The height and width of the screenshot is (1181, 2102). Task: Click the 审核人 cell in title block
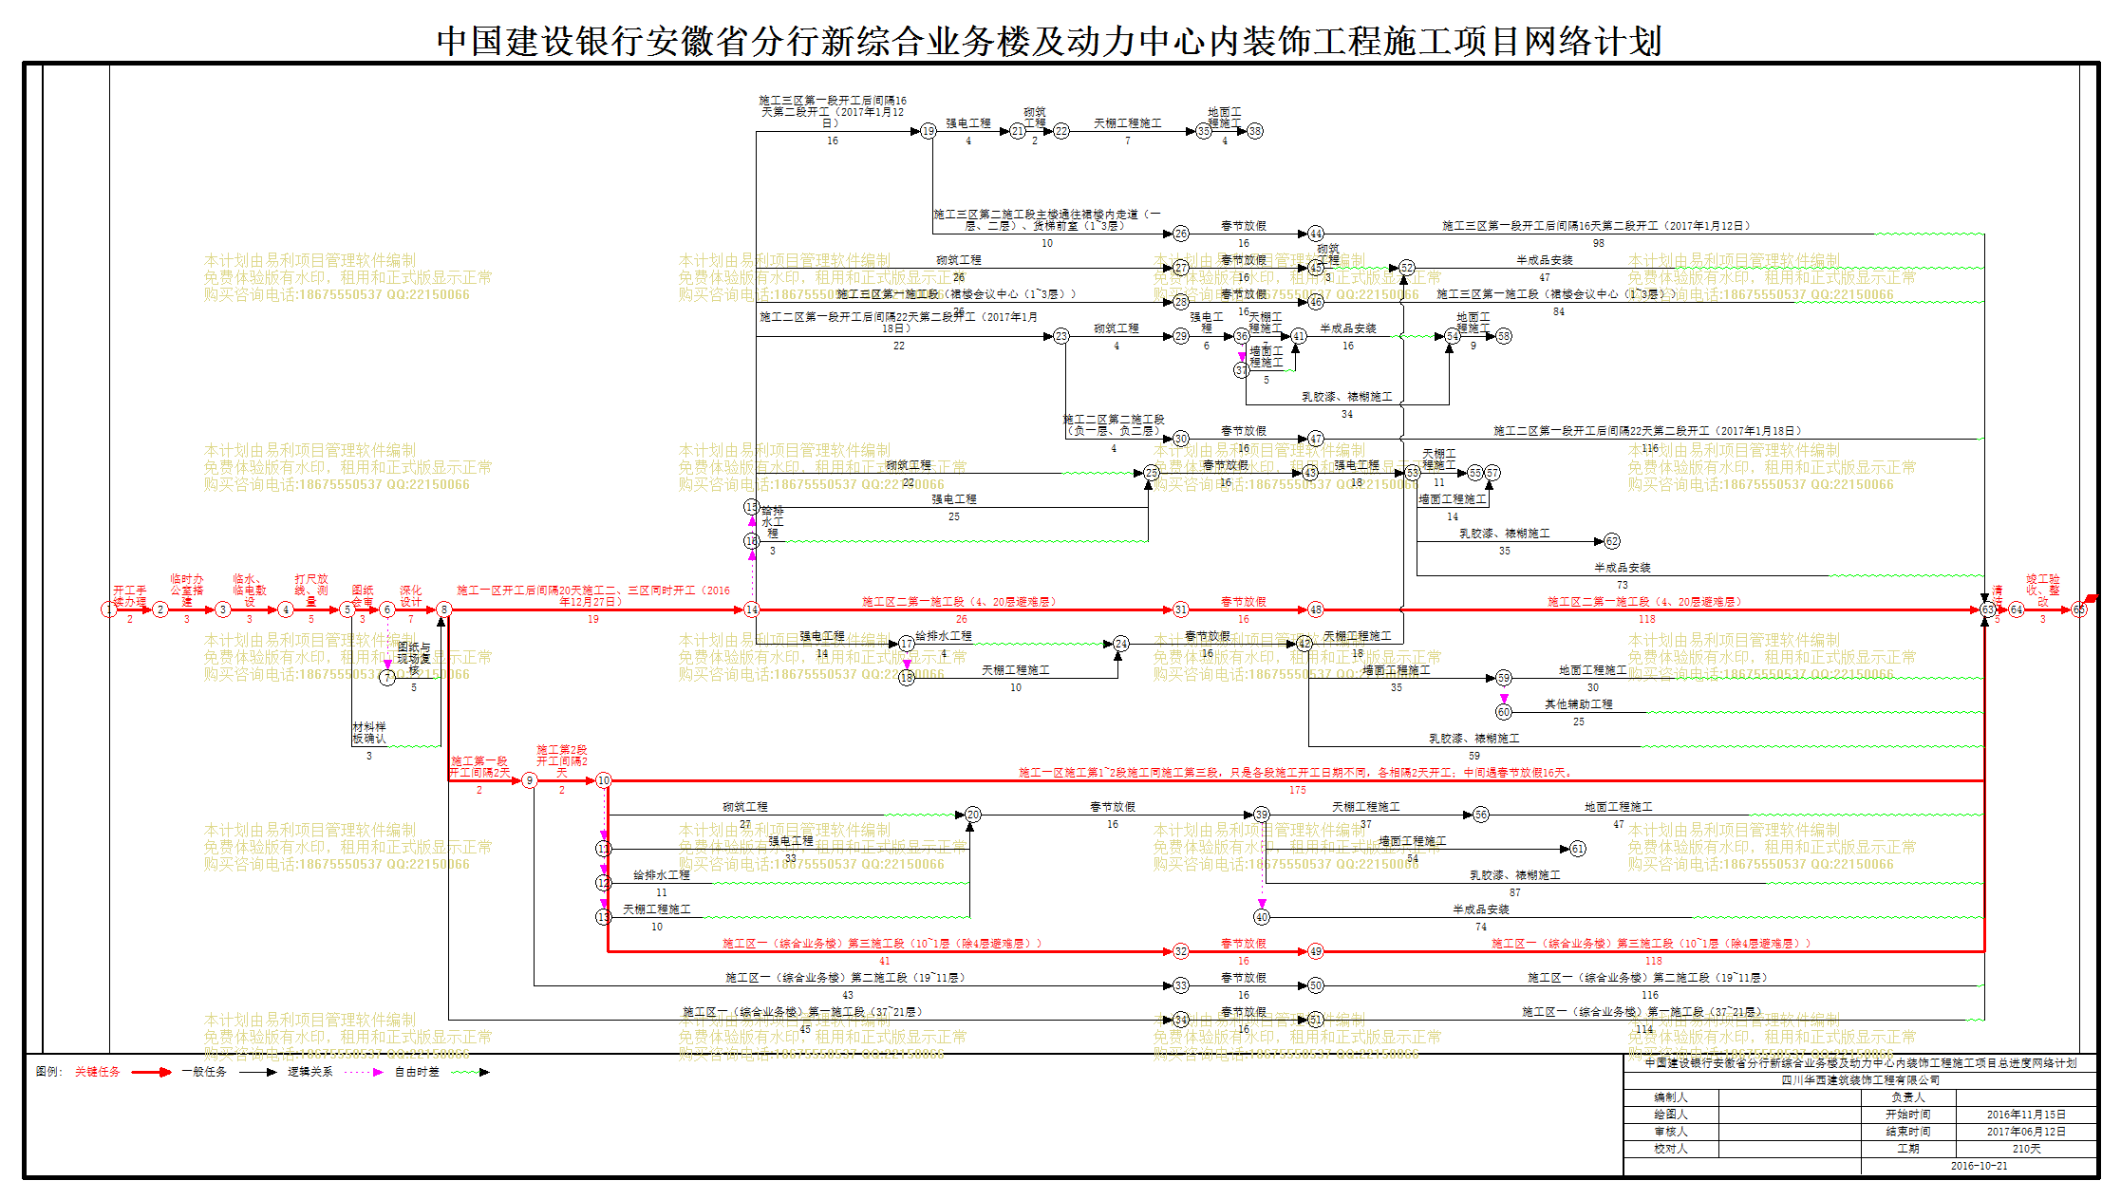pyautogui.click(x=1671, y=1132)
